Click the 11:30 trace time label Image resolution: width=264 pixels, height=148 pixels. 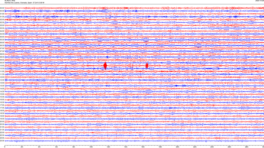[2, 74]
